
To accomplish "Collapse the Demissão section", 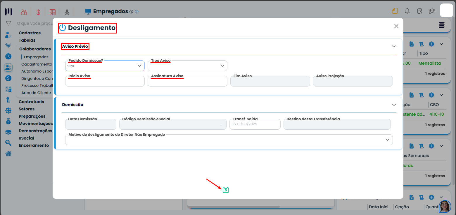I will click(394, 105).
